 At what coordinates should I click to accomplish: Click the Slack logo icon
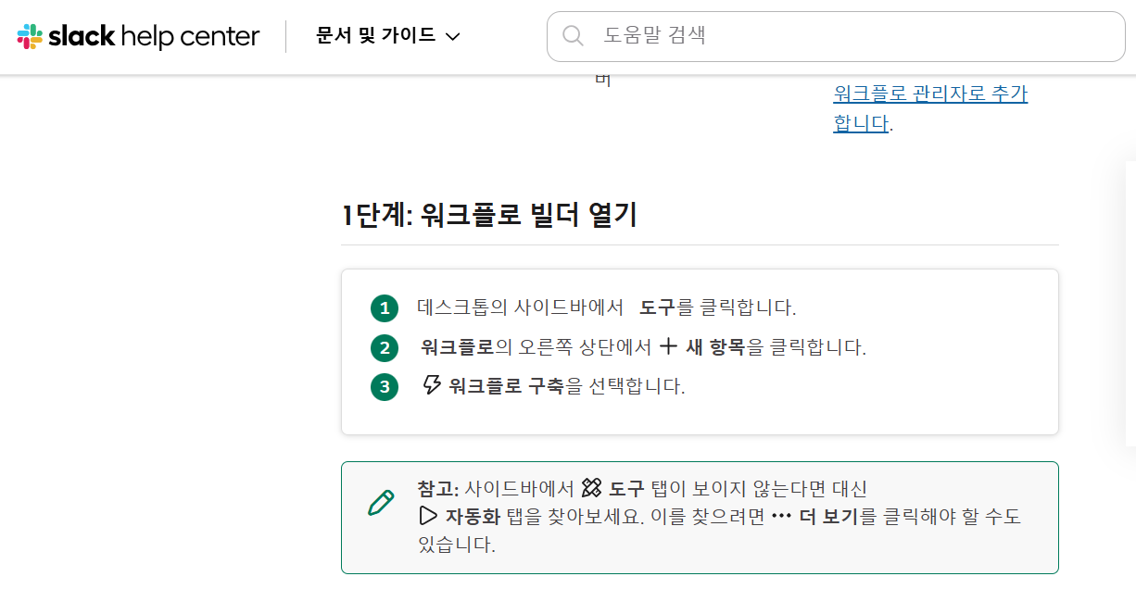click(30, 37)
